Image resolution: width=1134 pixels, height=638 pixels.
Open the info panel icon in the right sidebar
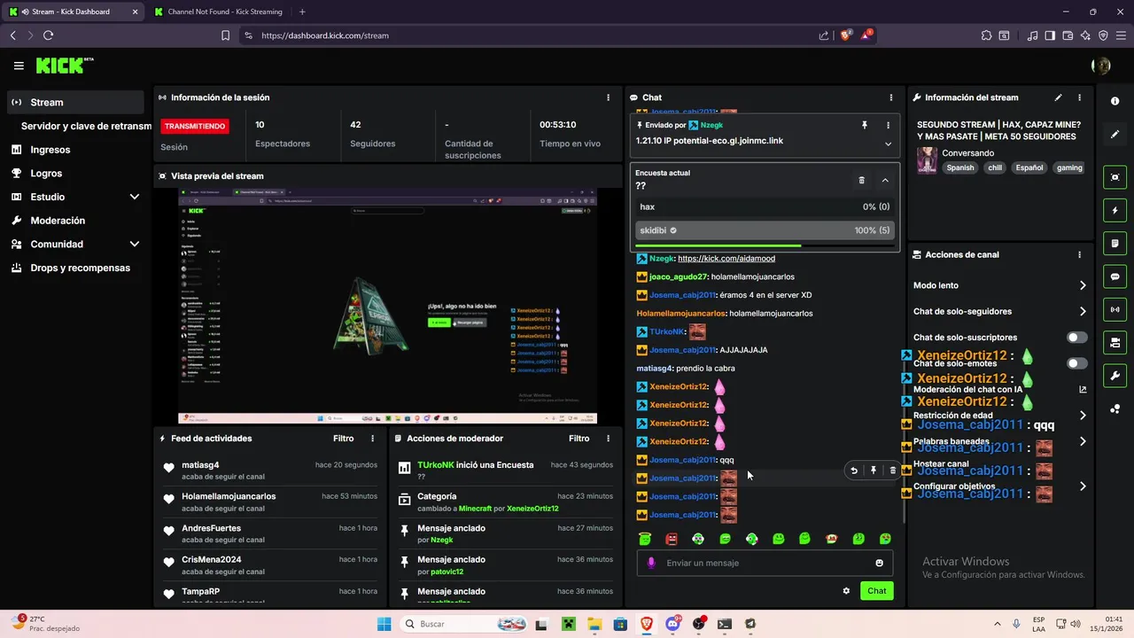[1115, 101]
